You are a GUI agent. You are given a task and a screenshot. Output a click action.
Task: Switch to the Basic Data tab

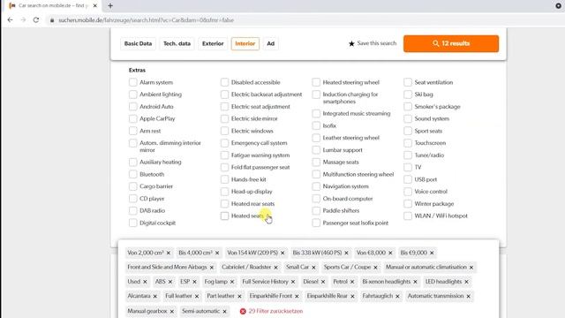(138, 43)
